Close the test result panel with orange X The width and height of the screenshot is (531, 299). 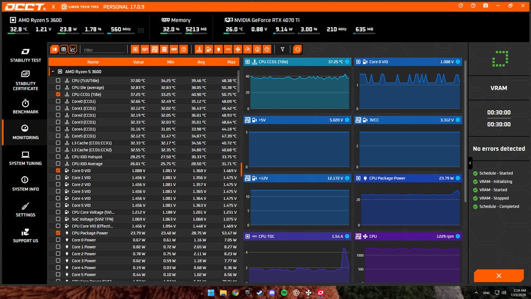click(498, 276)
